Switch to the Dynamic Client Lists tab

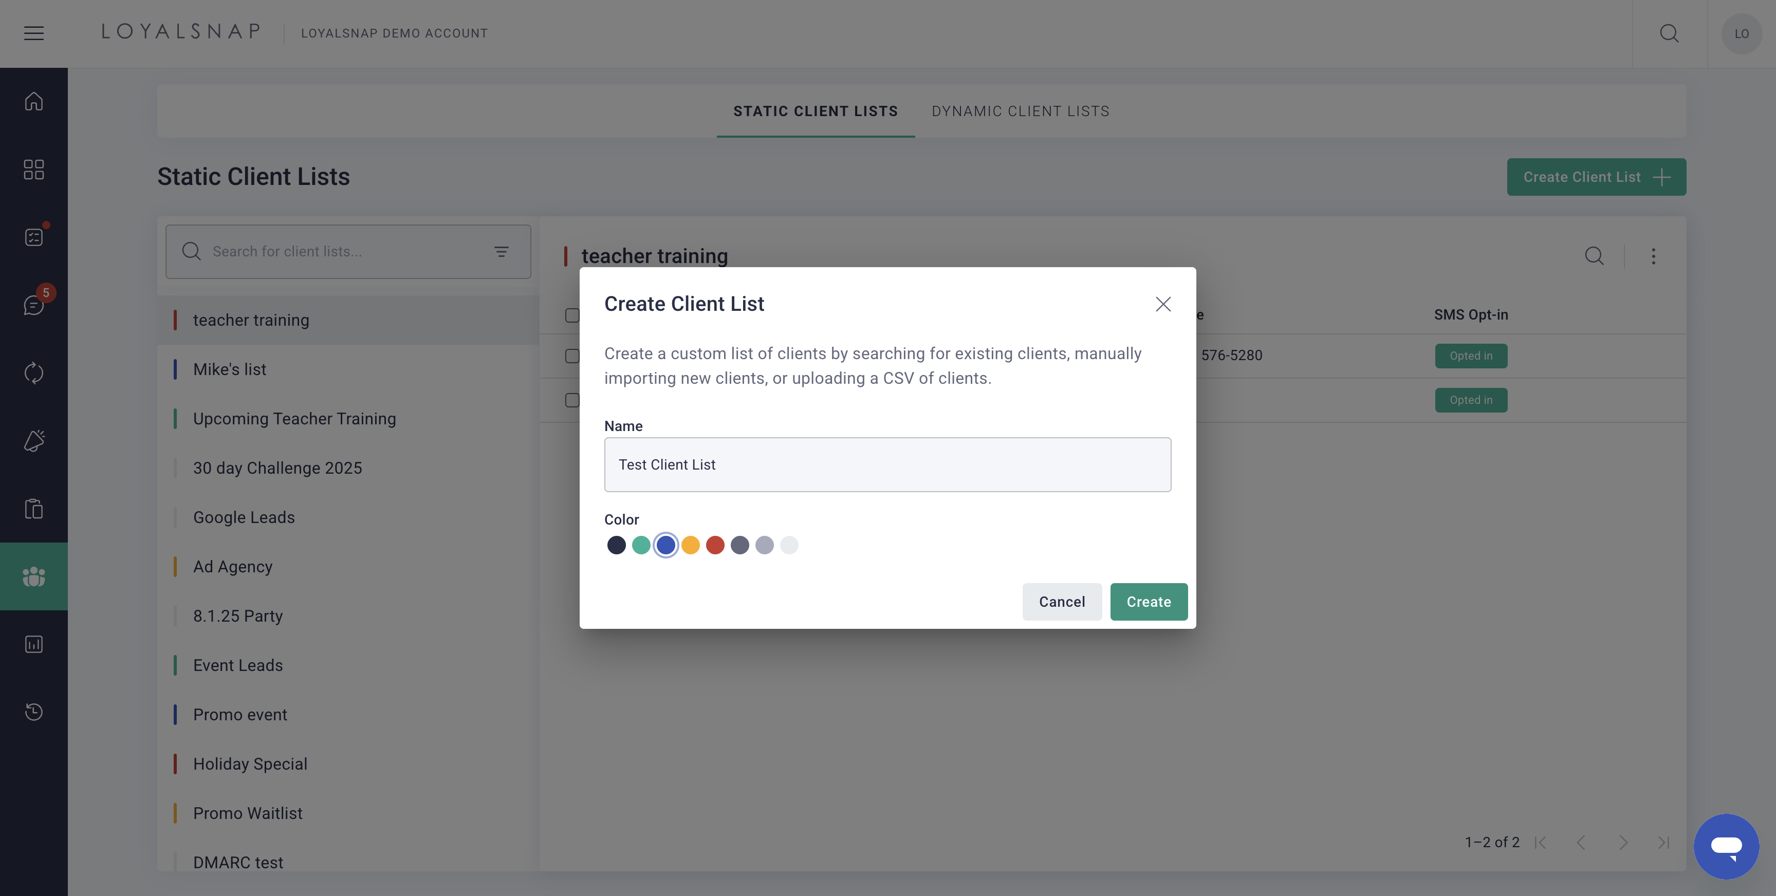point(1021,111)
